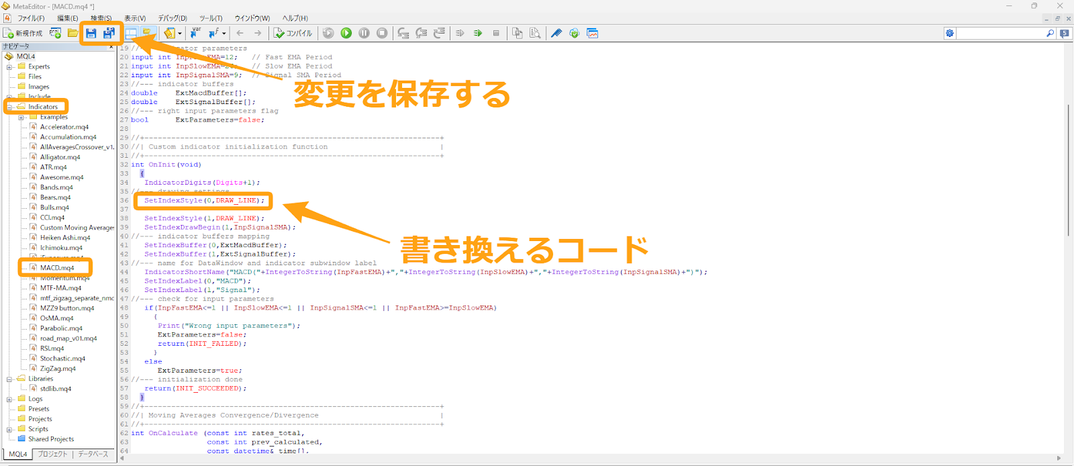The image size is (1074, 466).
Task: Click the blue gear icon by the search box
Action: click(950, 33)
